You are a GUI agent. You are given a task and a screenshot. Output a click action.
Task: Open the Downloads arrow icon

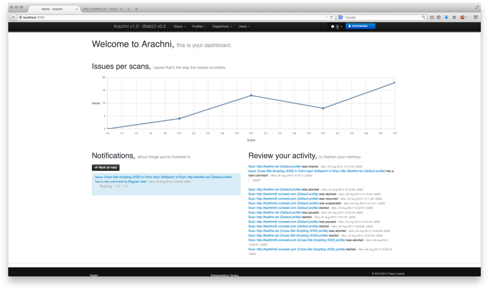[446, 17]
